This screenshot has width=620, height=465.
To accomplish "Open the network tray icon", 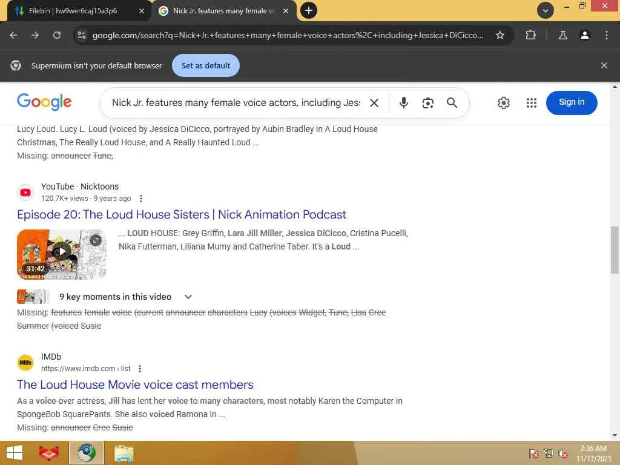I will pos(549,453).
